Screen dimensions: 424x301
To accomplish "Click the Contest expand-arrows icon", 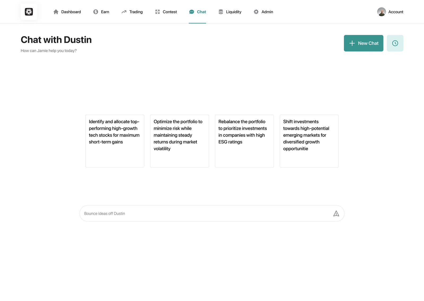I will [157, 12].
